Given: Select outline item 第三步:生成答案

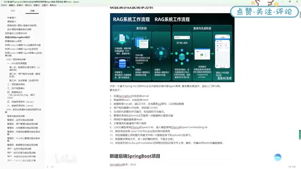Looking at the screenshot, I should 24,80.
